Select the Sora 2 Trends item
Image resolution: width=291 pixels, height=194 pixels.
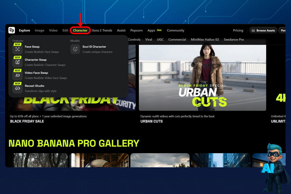pos(102,30)
